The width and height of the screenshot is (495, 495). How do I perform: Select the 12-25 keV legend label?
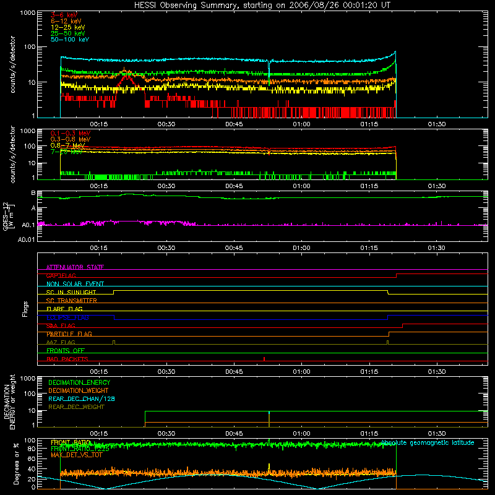[68, 27]
